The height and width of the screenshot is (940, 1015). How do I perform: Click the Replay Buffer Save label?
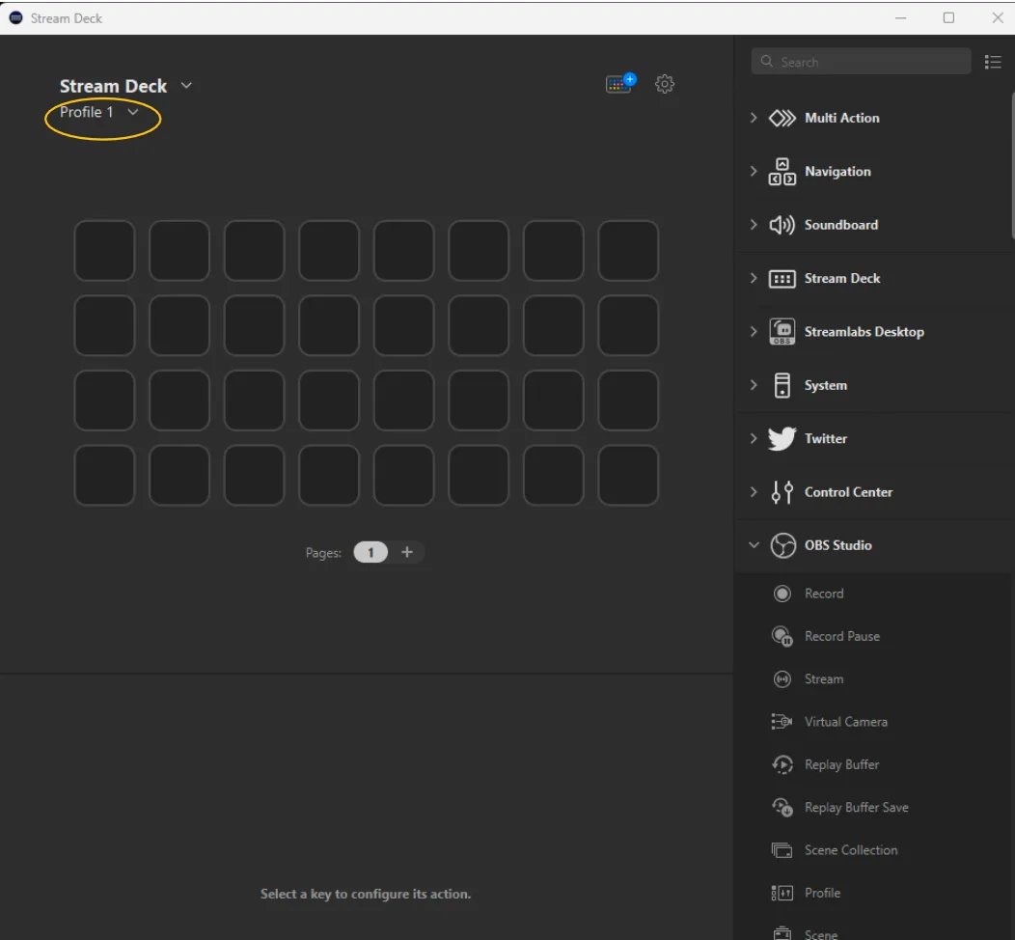point(857,807)
